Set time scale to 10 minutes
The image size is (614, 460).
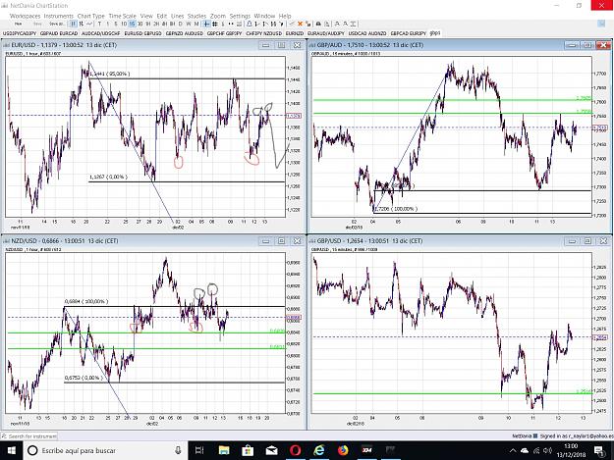[124, 24]
